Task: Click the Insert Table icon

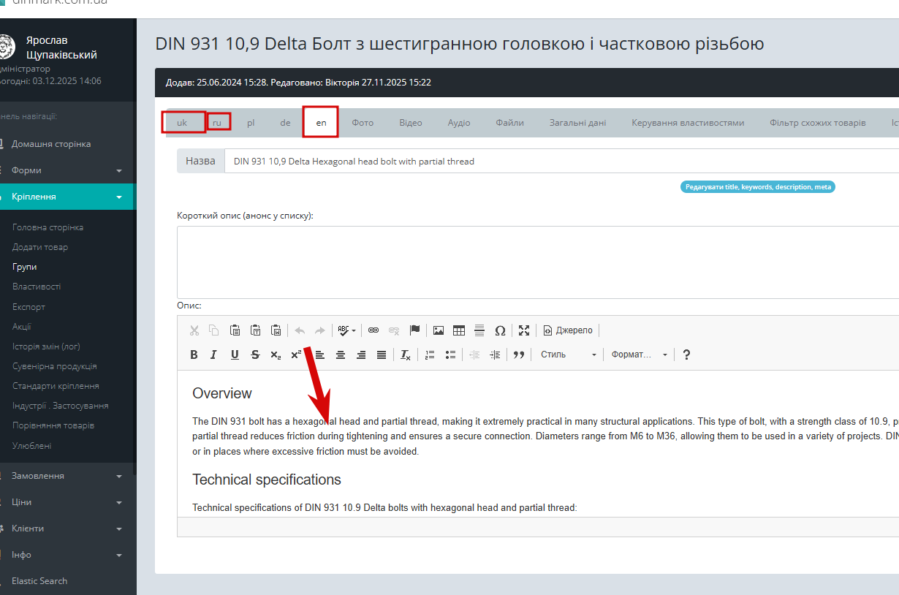Action: [459, 330]
